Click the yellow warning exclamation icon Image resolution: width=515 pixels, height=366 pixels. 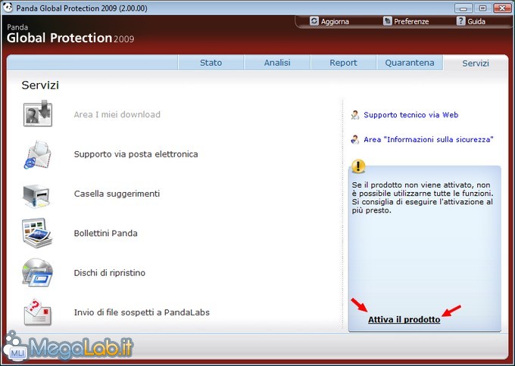coord(358,166)
